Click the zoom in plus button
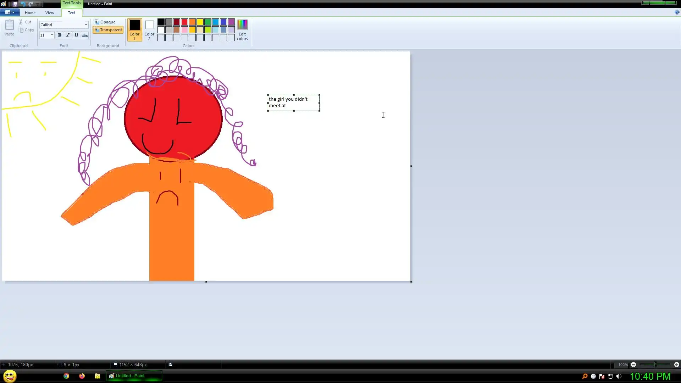The image size is (681, 383). [676, 365]
